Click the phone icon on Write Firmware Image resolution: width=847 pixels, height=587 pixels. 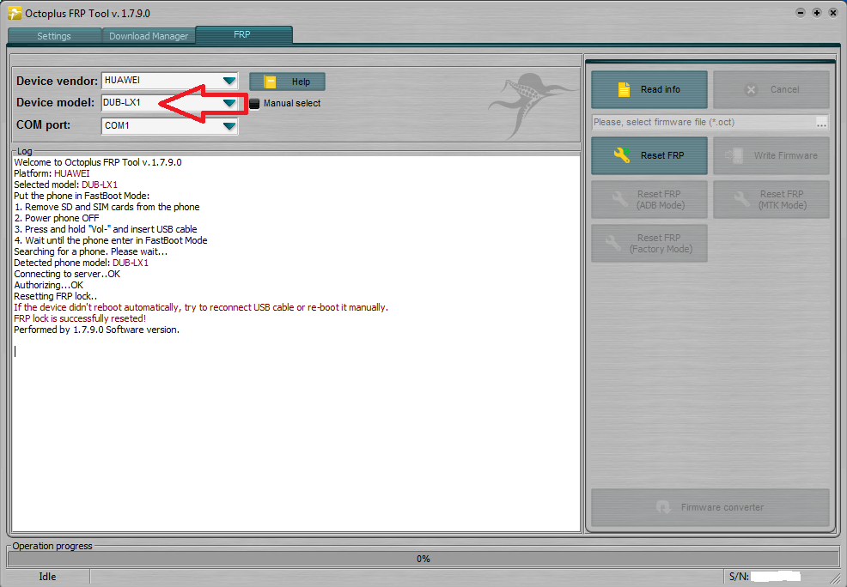pyautogui.click(x=734, y=155)
